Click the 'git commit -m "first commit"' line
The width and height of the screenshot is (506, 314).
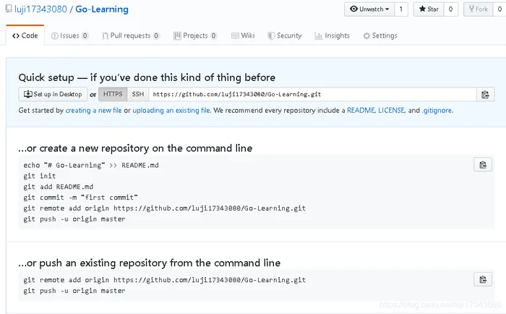[80, 198]
